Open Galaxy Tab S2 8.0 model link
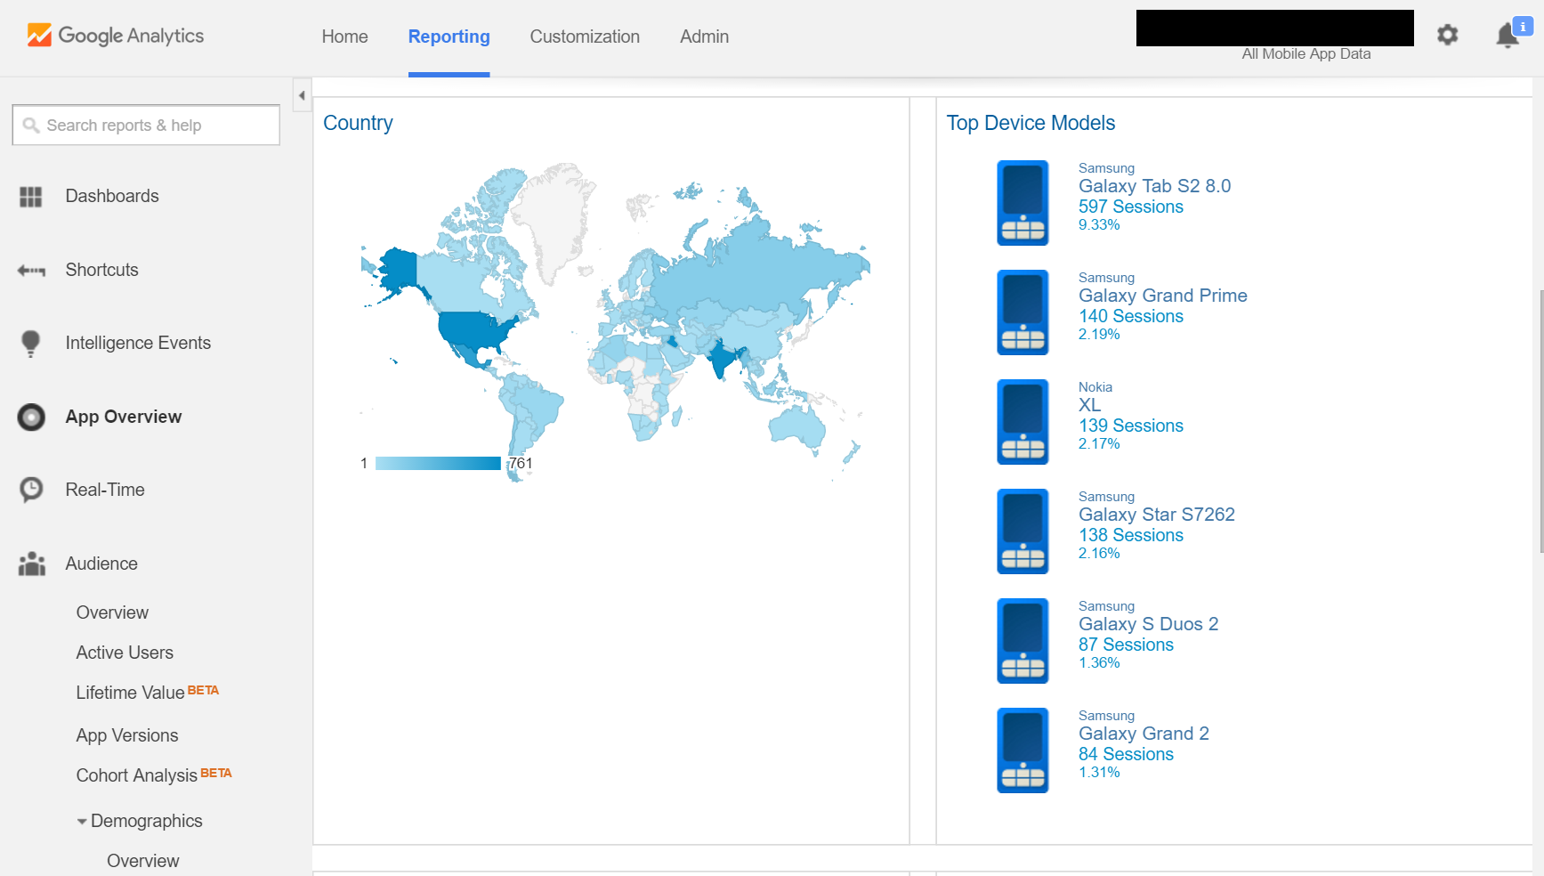The image size is (1544, 876). [1154, 186]
